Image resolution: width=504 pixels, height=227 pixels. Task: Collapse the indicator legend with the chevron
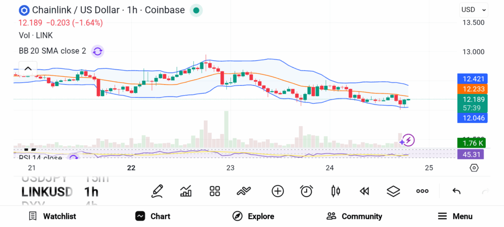point(28,69)
